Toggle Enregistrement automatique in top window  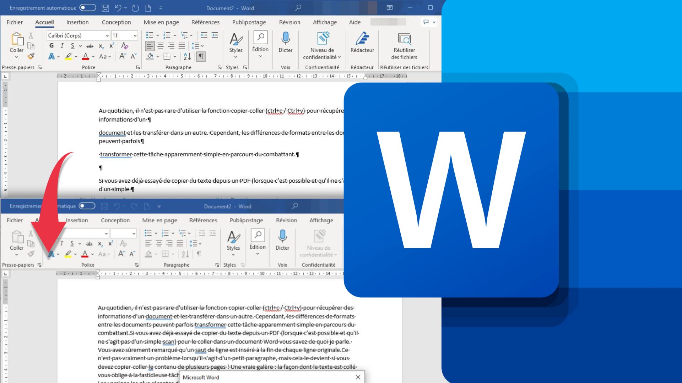[88, 7]
